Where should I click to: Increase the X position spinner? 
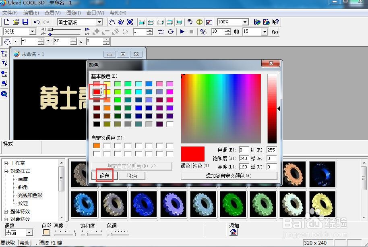[x=41, y=40]
